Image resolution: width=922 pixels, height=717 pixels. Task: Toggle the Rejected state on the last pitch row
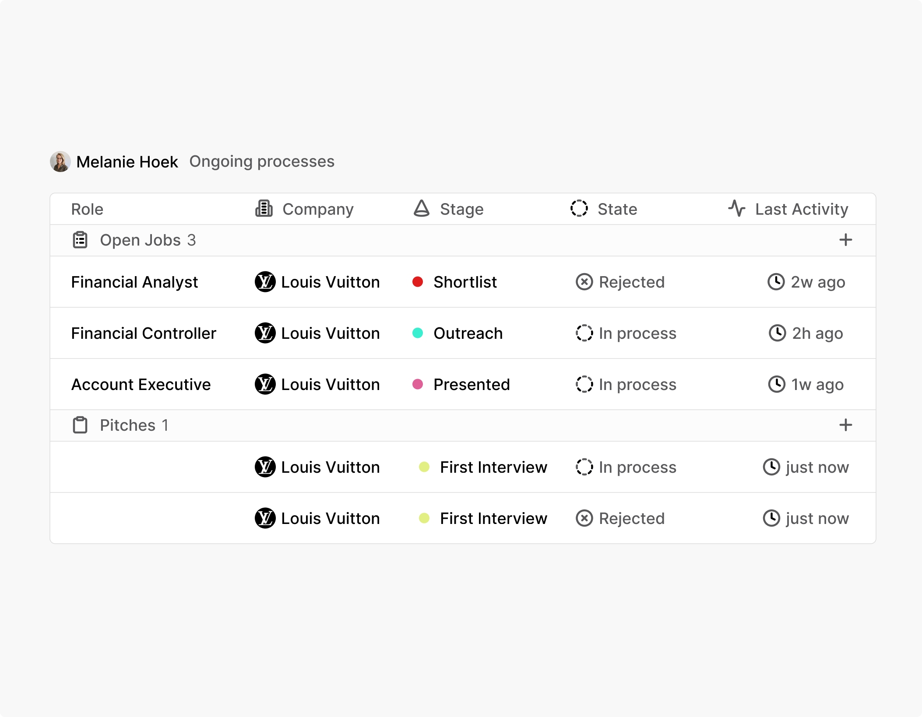[x=620, y=518]
